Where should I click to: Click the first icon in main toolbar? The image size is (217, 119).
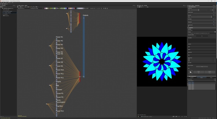[1, 4]
